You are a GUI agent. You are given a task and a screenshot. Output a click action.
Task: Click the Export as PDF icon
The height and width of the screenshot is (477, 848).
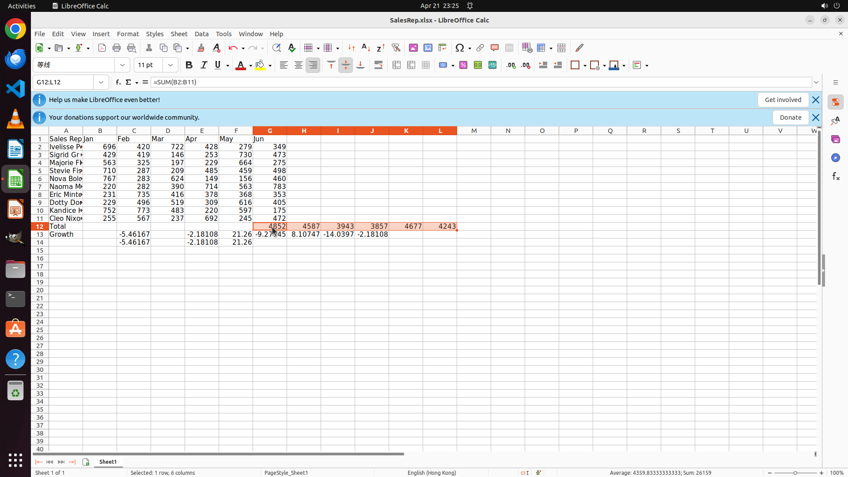[x=102, y=48]
